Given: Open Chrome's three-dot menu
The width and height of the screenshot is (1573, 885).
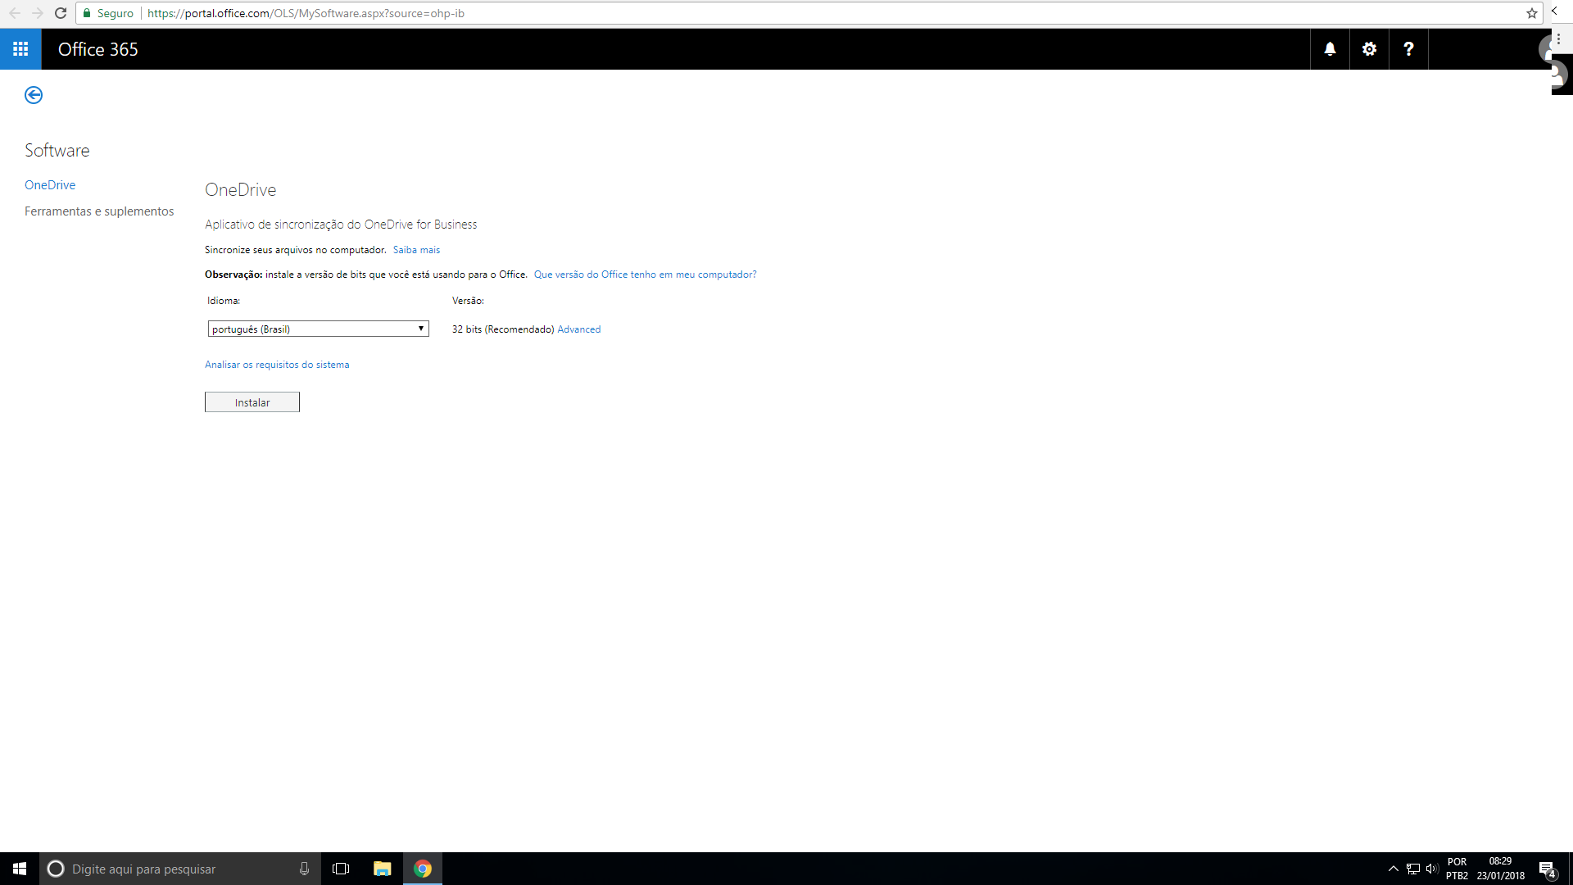Looking at the screenshot, I should 1558,39.
